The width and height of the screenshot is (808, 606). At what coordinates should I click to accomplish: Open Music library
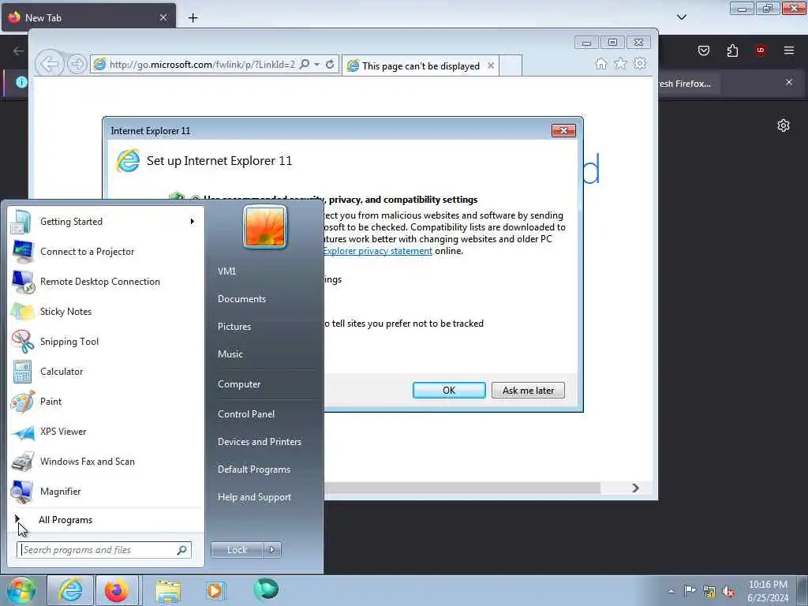click(230, 354)
